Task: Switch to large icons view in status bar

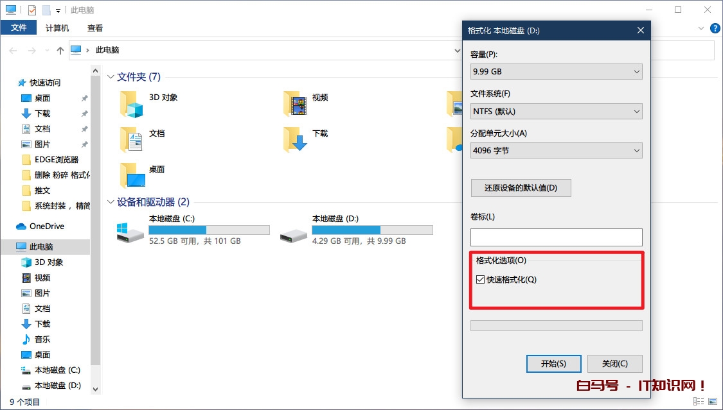Action: [x=712, y=402]
